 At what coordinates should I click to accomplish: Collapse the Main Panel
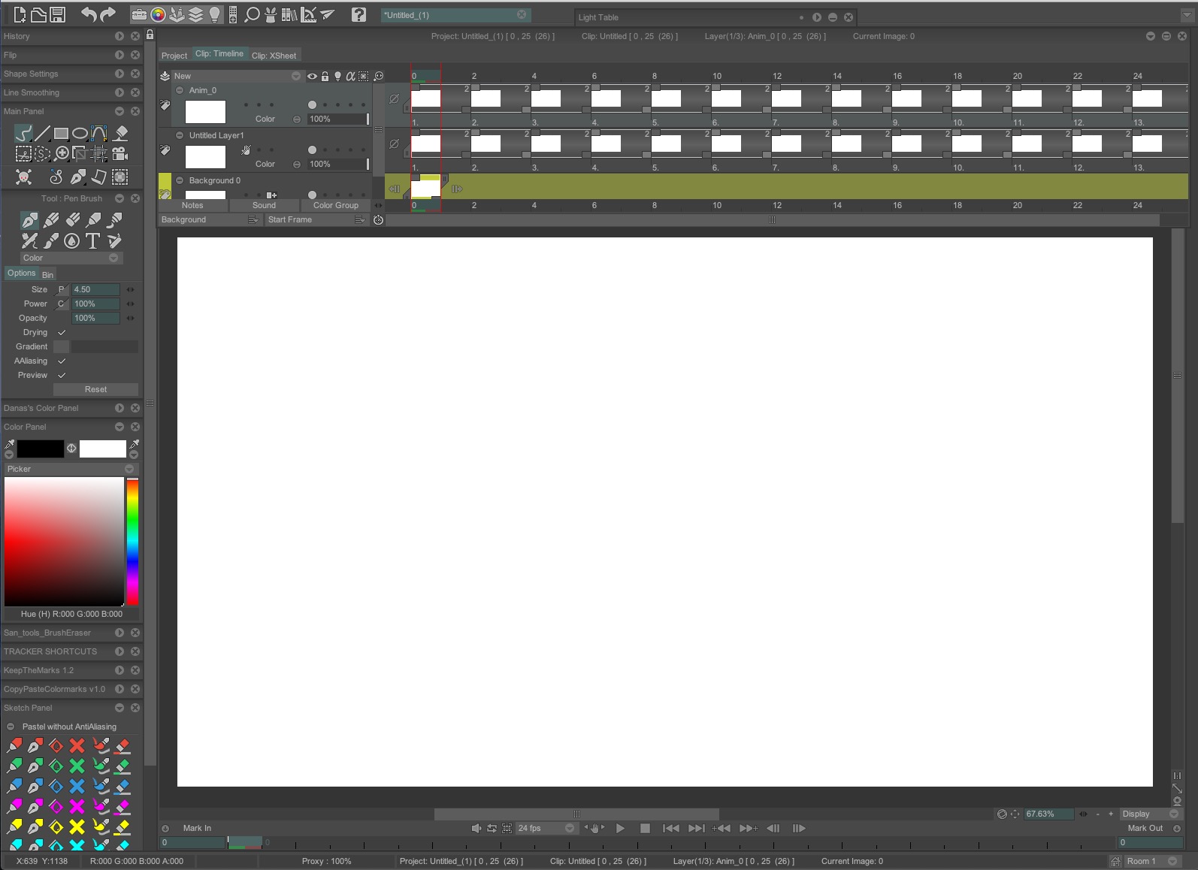click(x=119, y=111)
